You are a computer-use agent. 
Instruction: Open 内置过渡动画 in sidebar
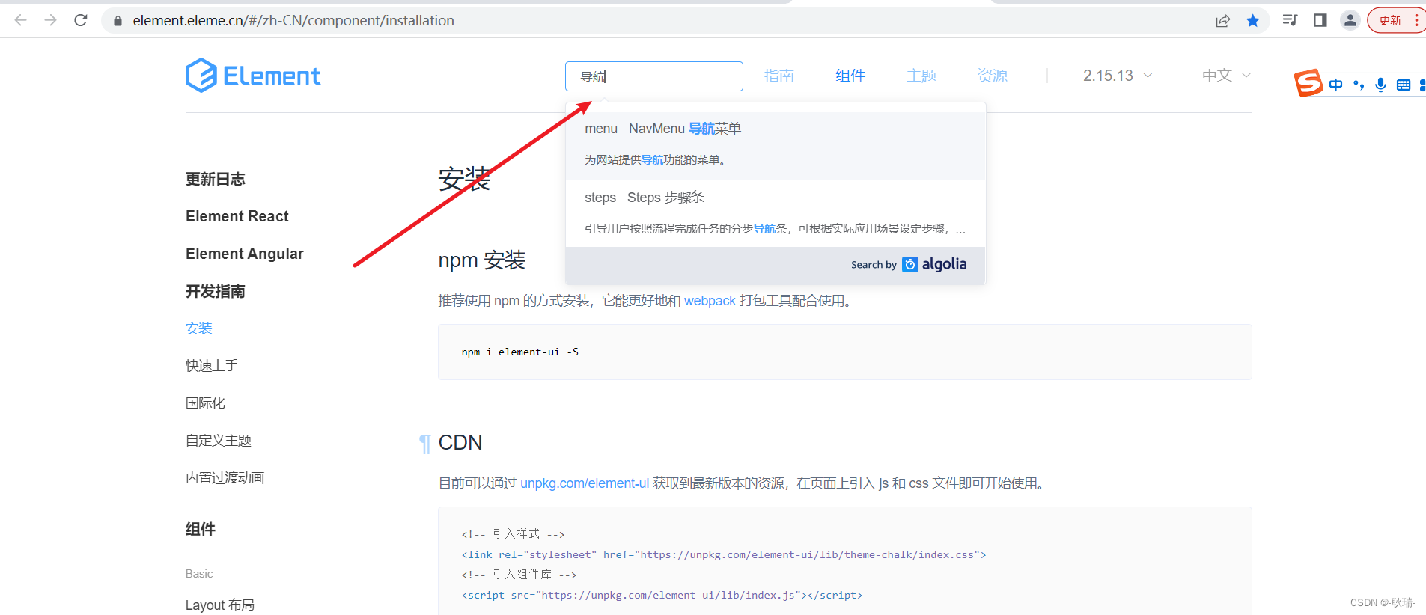(225, 478)
